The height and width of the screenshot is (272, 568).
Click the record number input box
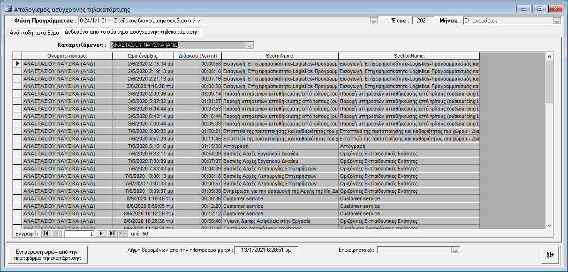pos(80,233)
